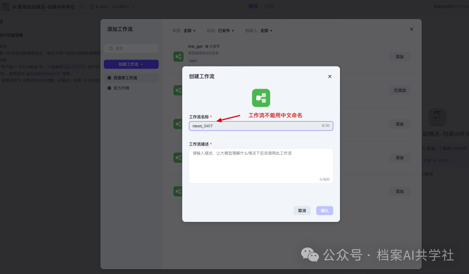The width and height of the screenshot is (469, 274).
Task: Click the 已发布 status badge beside link_get
Action: click(x=212, y=46)
